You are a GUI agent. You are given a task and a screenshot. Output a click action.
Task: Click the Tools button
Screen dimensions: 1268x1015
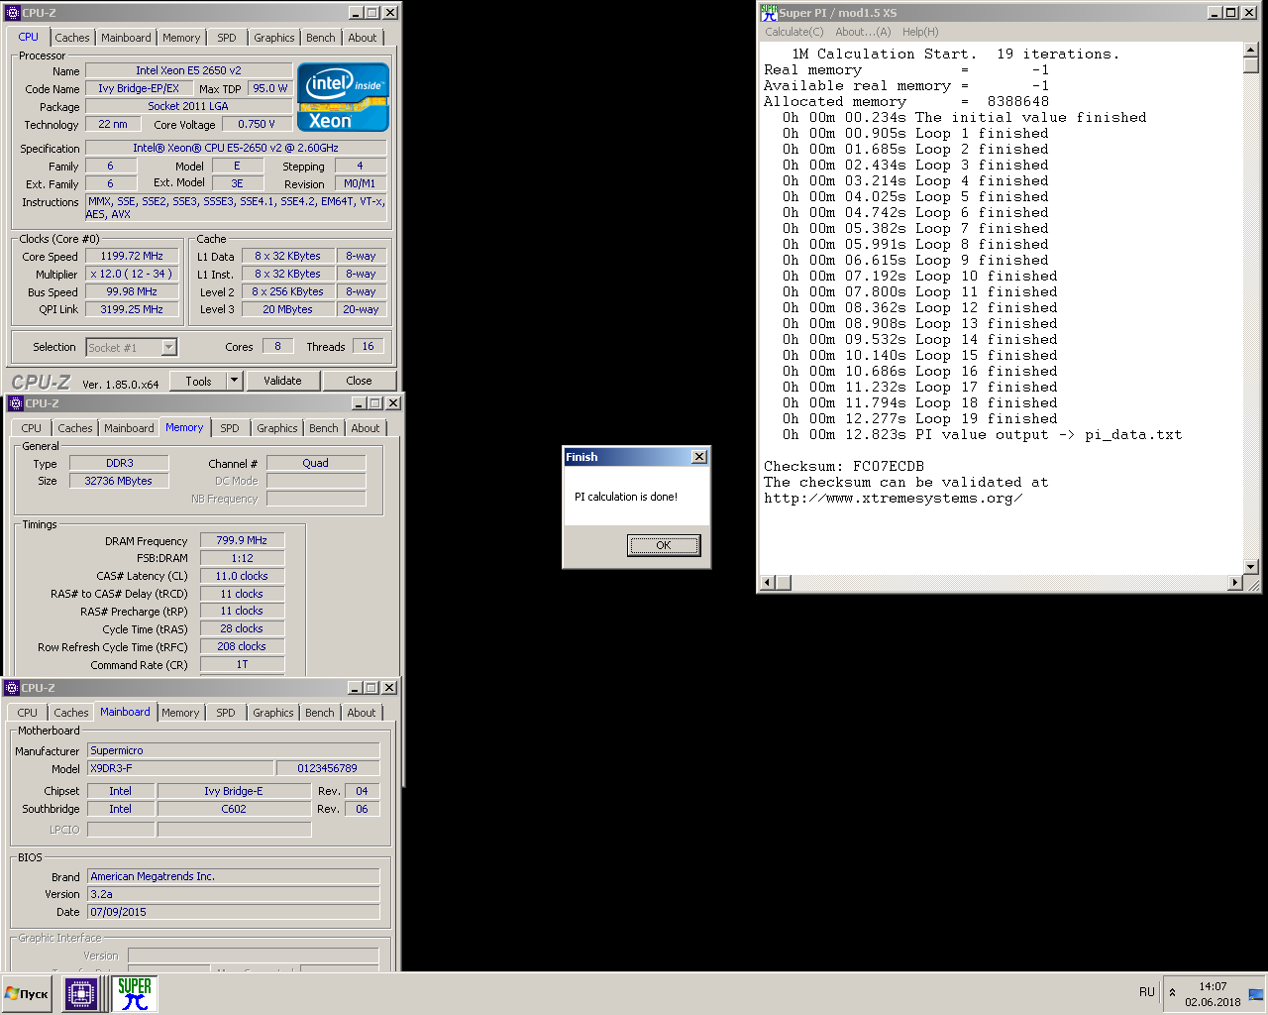(x=198, y=381)
